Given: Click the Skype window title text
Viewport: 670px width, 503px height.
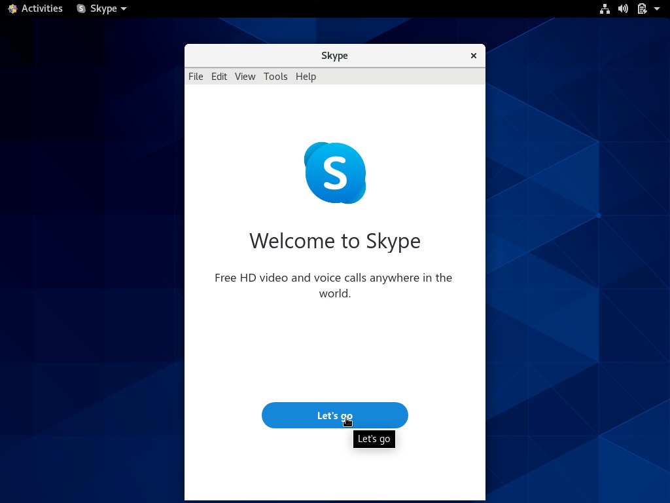Looking at the screenshot, I should [x=334, y=56].
